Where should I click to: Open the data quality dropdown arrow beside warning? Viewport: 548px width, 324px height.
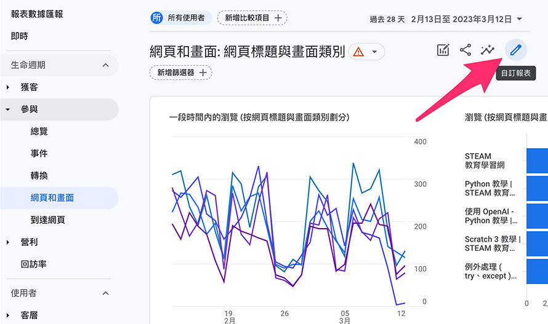(374, 52)
